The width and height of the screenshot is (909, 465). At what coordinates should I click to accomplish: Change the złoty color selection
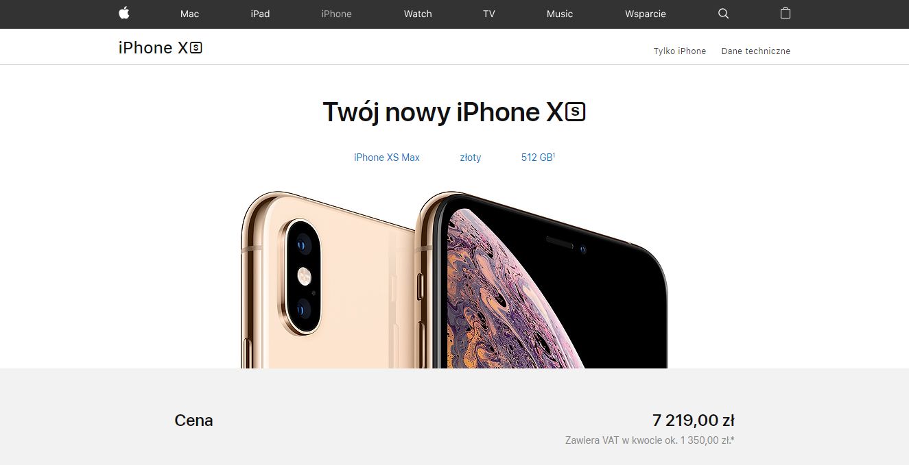[x=471, y=158]
